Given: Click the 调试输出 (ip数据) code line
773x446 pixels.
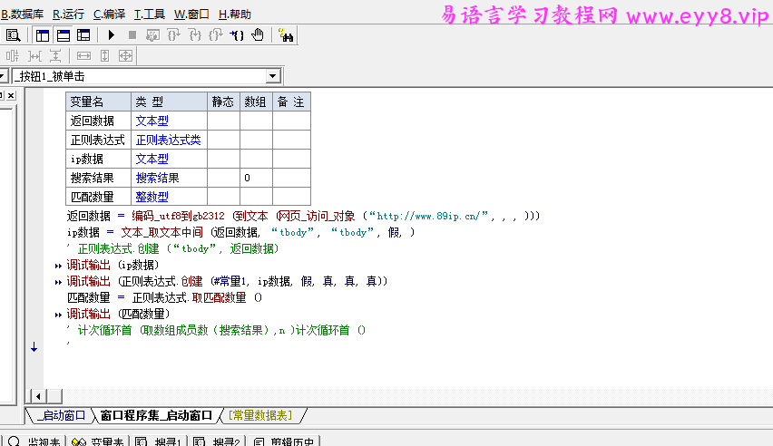Looking at the screenshot, I should click(113, 265).
